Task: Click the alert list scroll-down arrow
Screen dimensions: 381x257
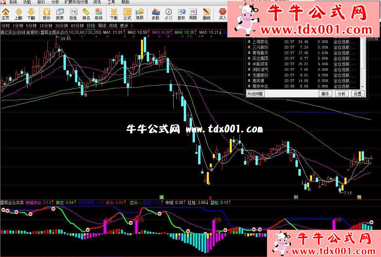Action: click(363, 87)
